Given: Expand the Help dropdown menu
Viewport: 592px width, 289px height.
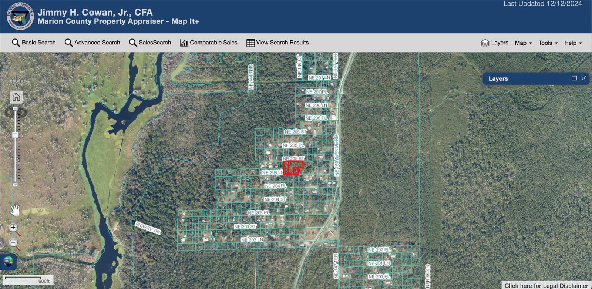Looking at the screenshot, I should (x=573, y=43).
